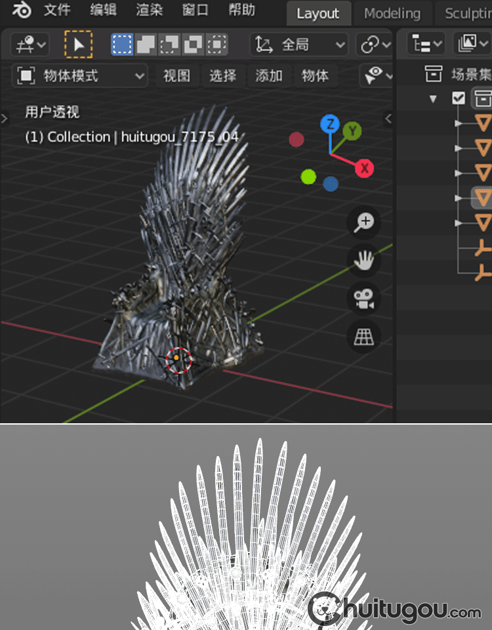
Task: Open the 全局 transform orientation dropdown
Action: tap(300, 45)
